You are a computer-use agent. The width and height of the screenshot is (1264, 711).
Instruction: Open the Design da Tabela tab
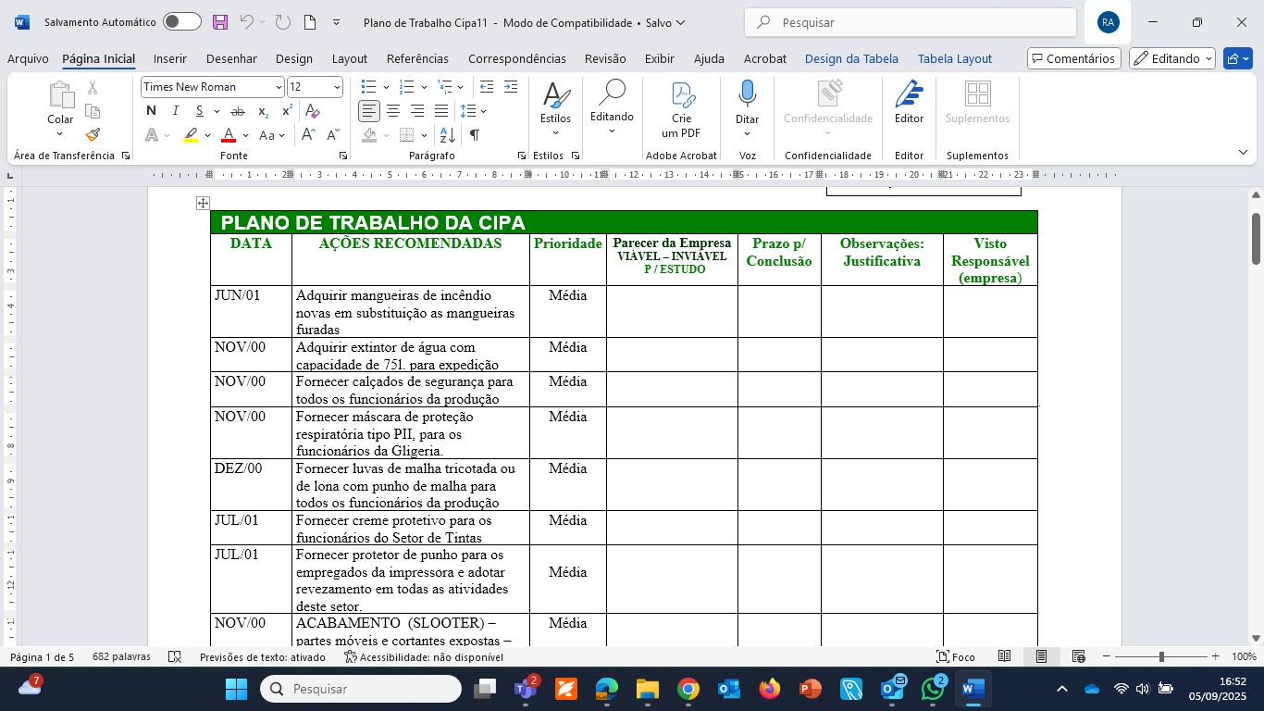(851, 58)
